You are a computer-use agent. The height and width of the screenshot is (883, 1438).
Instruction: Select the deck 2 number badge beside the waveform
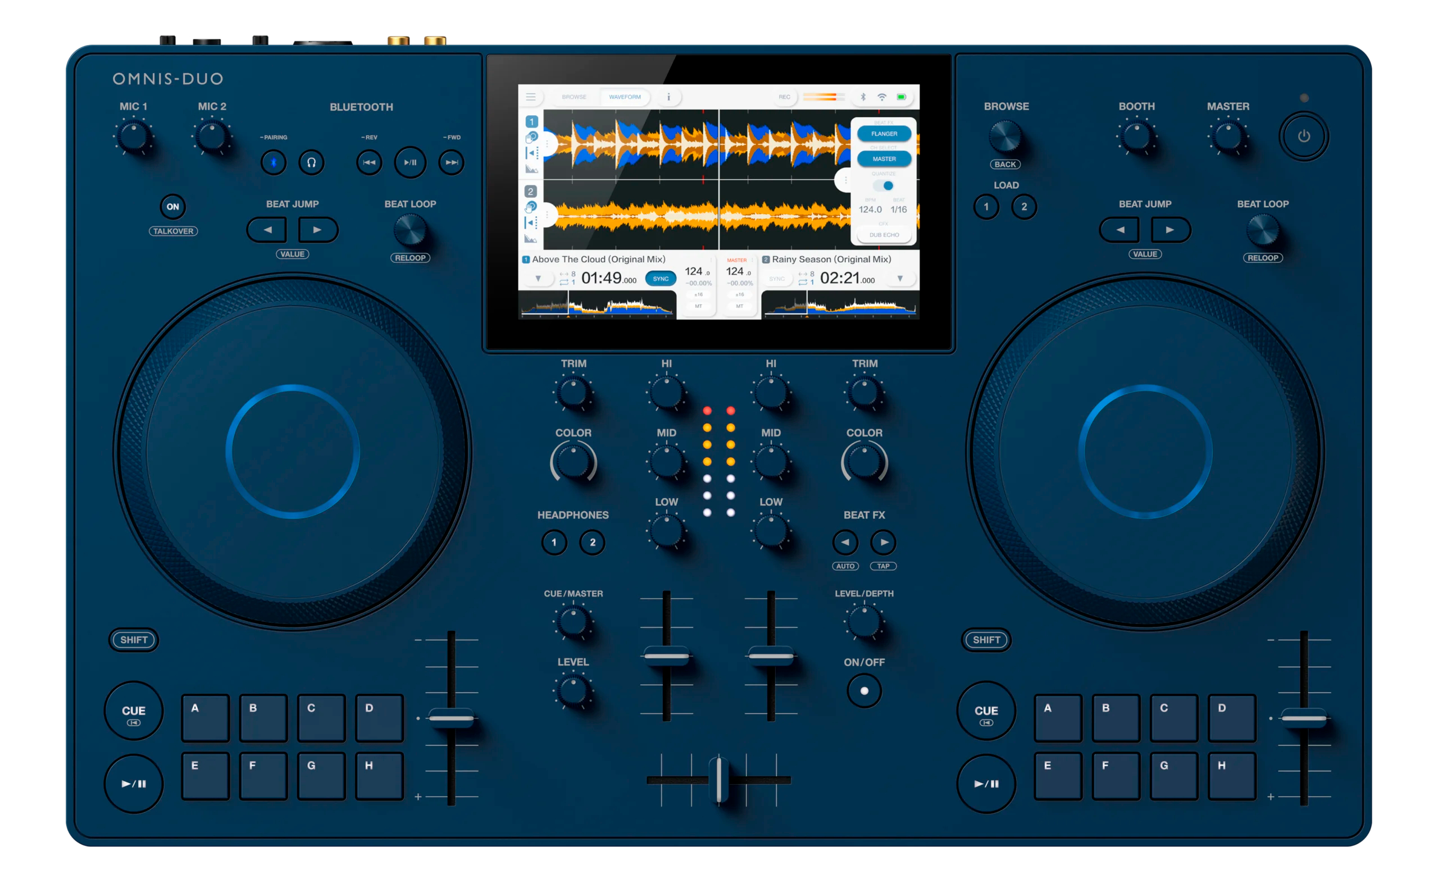[x=530, y=192]
